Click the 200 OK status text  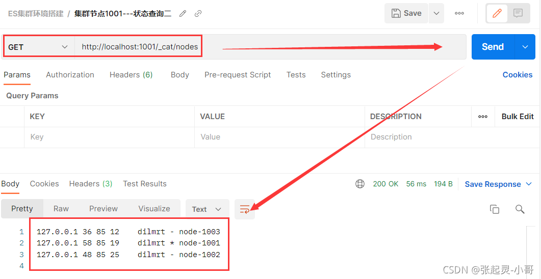pos(386,184)
